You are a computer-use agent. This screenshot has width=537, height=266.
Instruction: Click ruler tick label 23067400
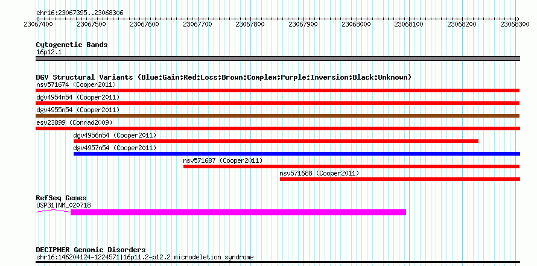point(39,24)
